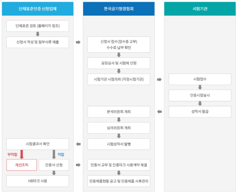Click the 인증서 신청 box
Screen dimensions: 238x194
tap(54, 165)
